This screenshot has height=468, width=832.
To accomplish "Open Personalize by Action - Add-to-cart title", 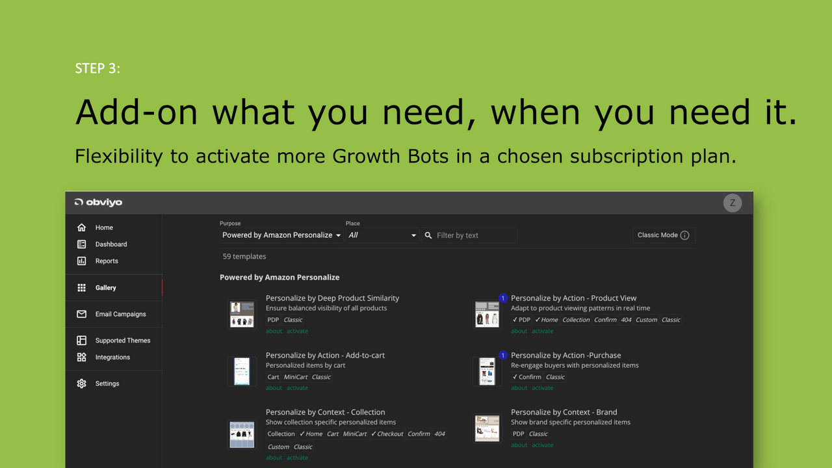I will [326, 356].
